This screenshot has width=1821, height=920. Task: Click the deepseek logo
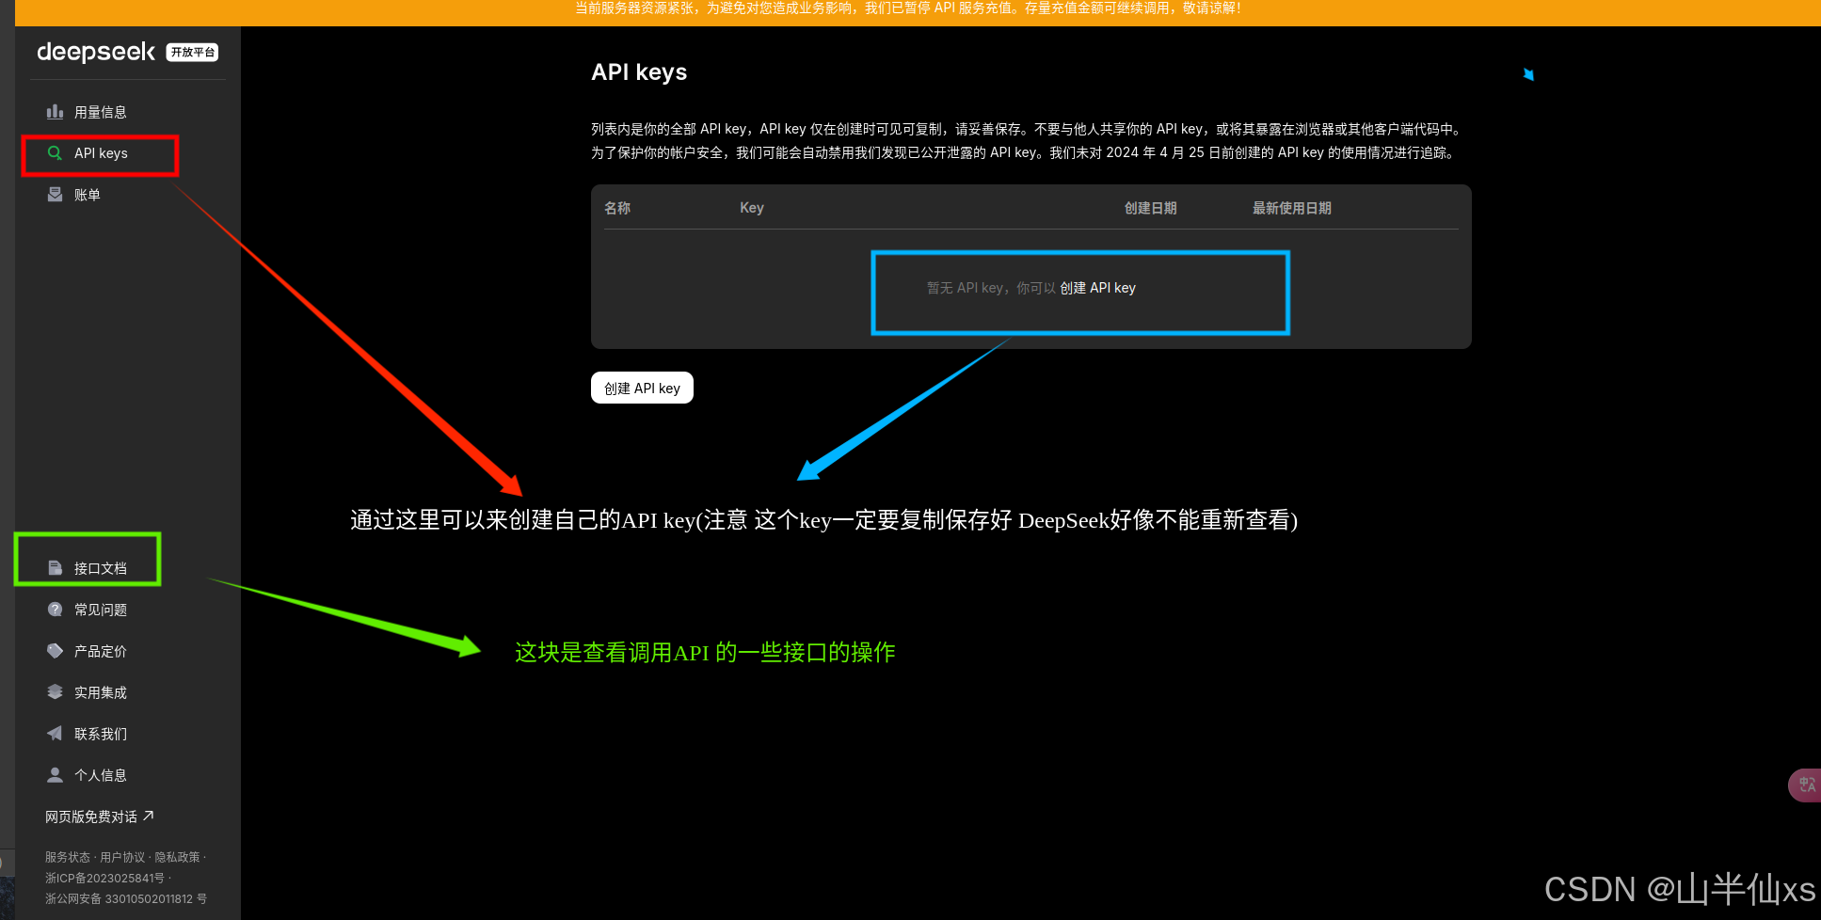coord(96,52)
